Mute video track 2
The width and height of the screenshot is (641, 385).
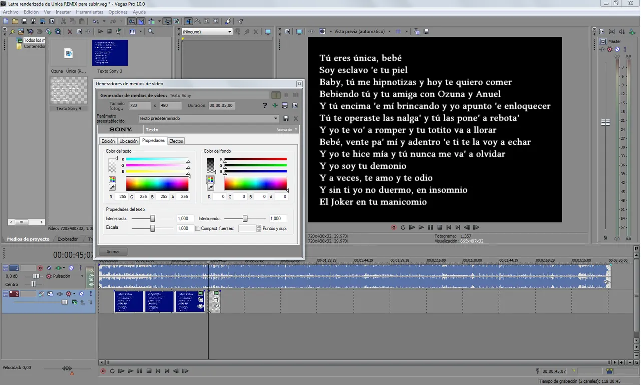coord(81,294)
